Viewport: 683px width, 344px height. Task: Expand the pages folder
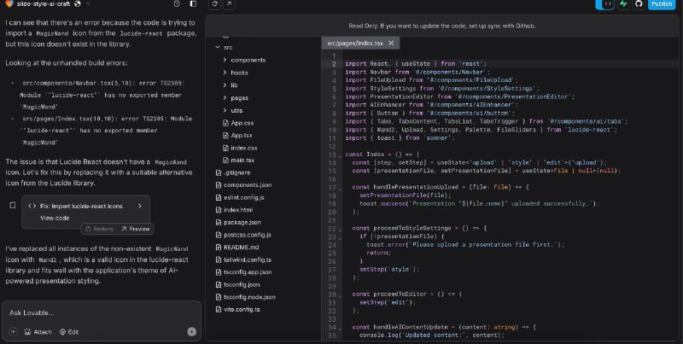tap(225, 97)
